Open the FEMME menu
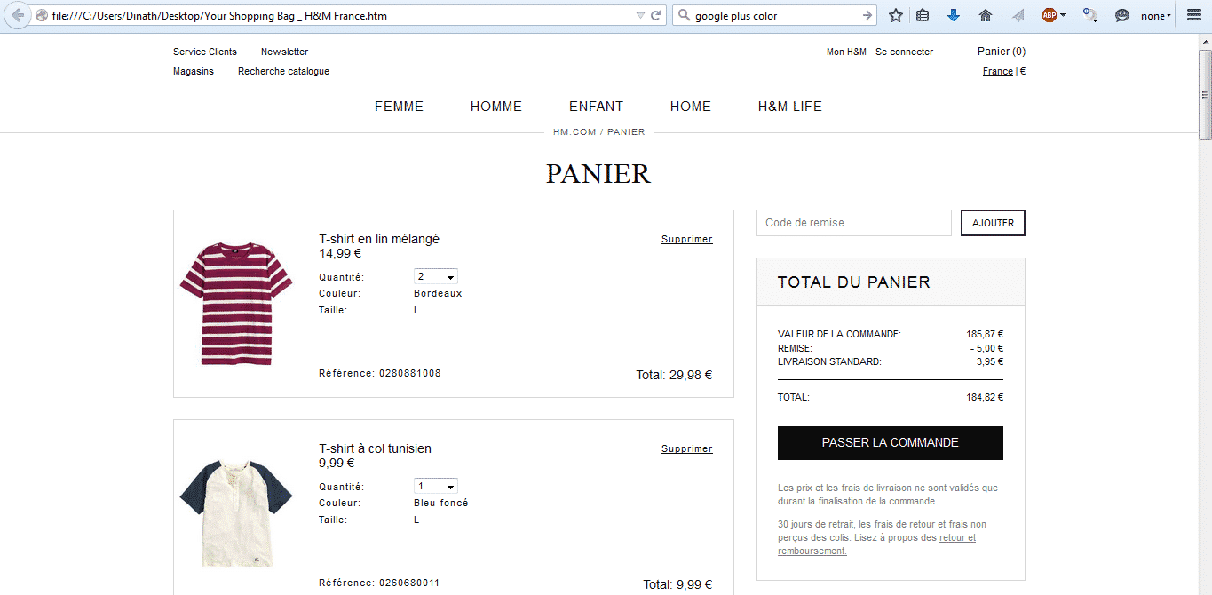The width and height of the screenshot is (1212, 595). pos(399,107)
